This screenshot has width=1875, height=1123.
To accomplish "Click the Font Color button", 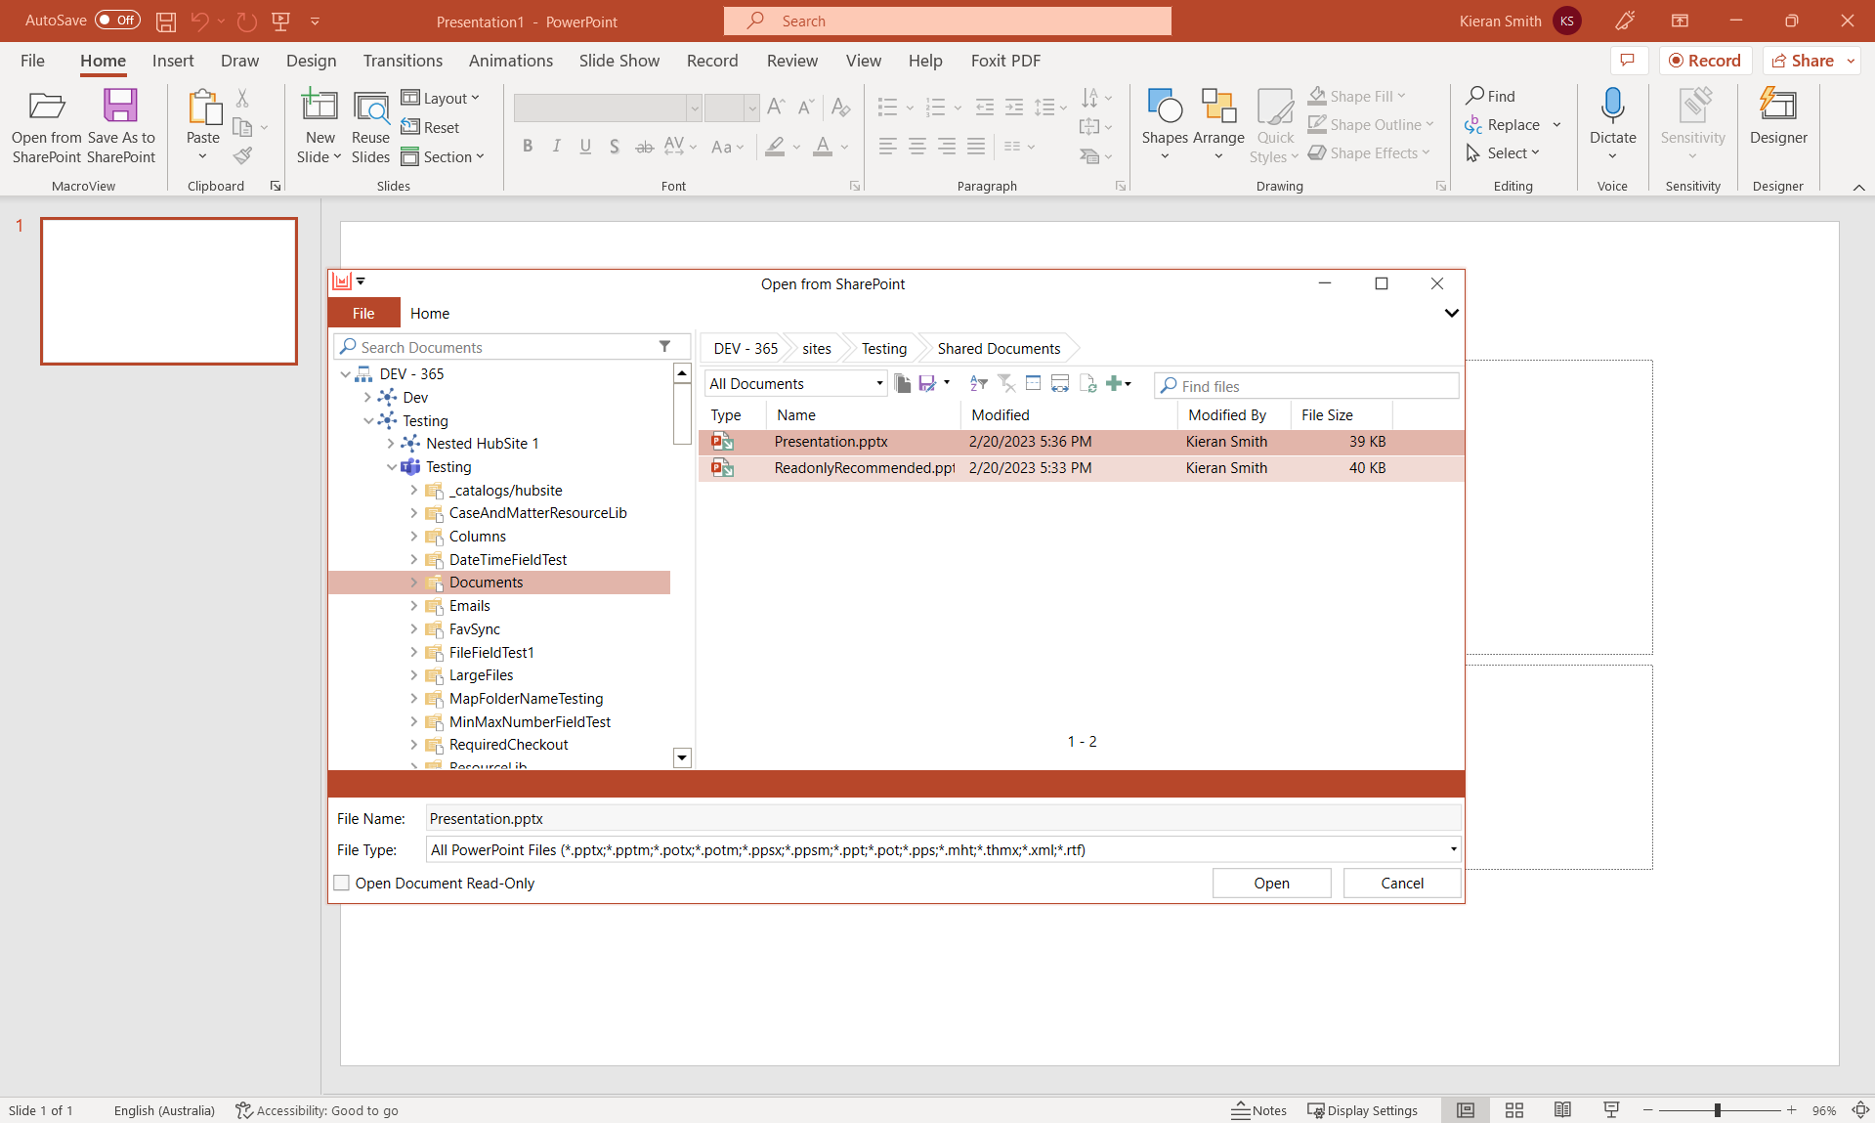I will point(823,147).
